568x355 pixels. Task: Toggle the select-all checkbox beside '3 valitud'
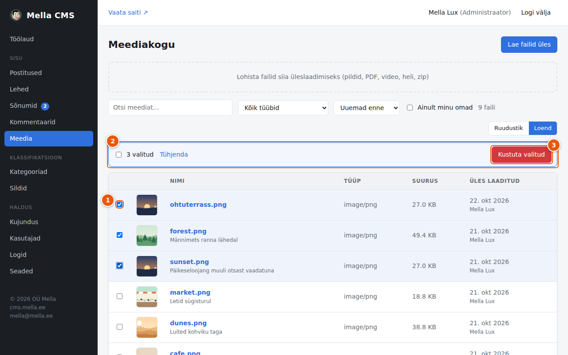118,155
